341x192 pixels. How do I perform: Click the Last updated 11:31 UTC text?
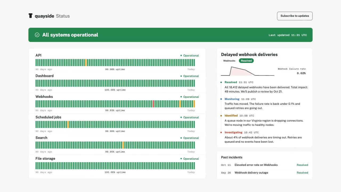click(288, 35)
